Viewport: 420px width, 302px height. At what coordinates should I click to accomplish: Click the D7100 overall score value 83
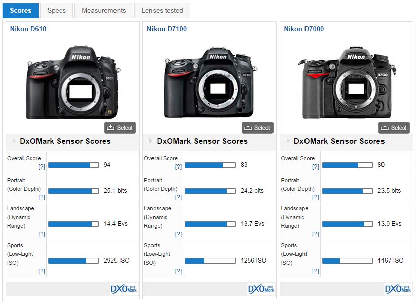point(244,165)
